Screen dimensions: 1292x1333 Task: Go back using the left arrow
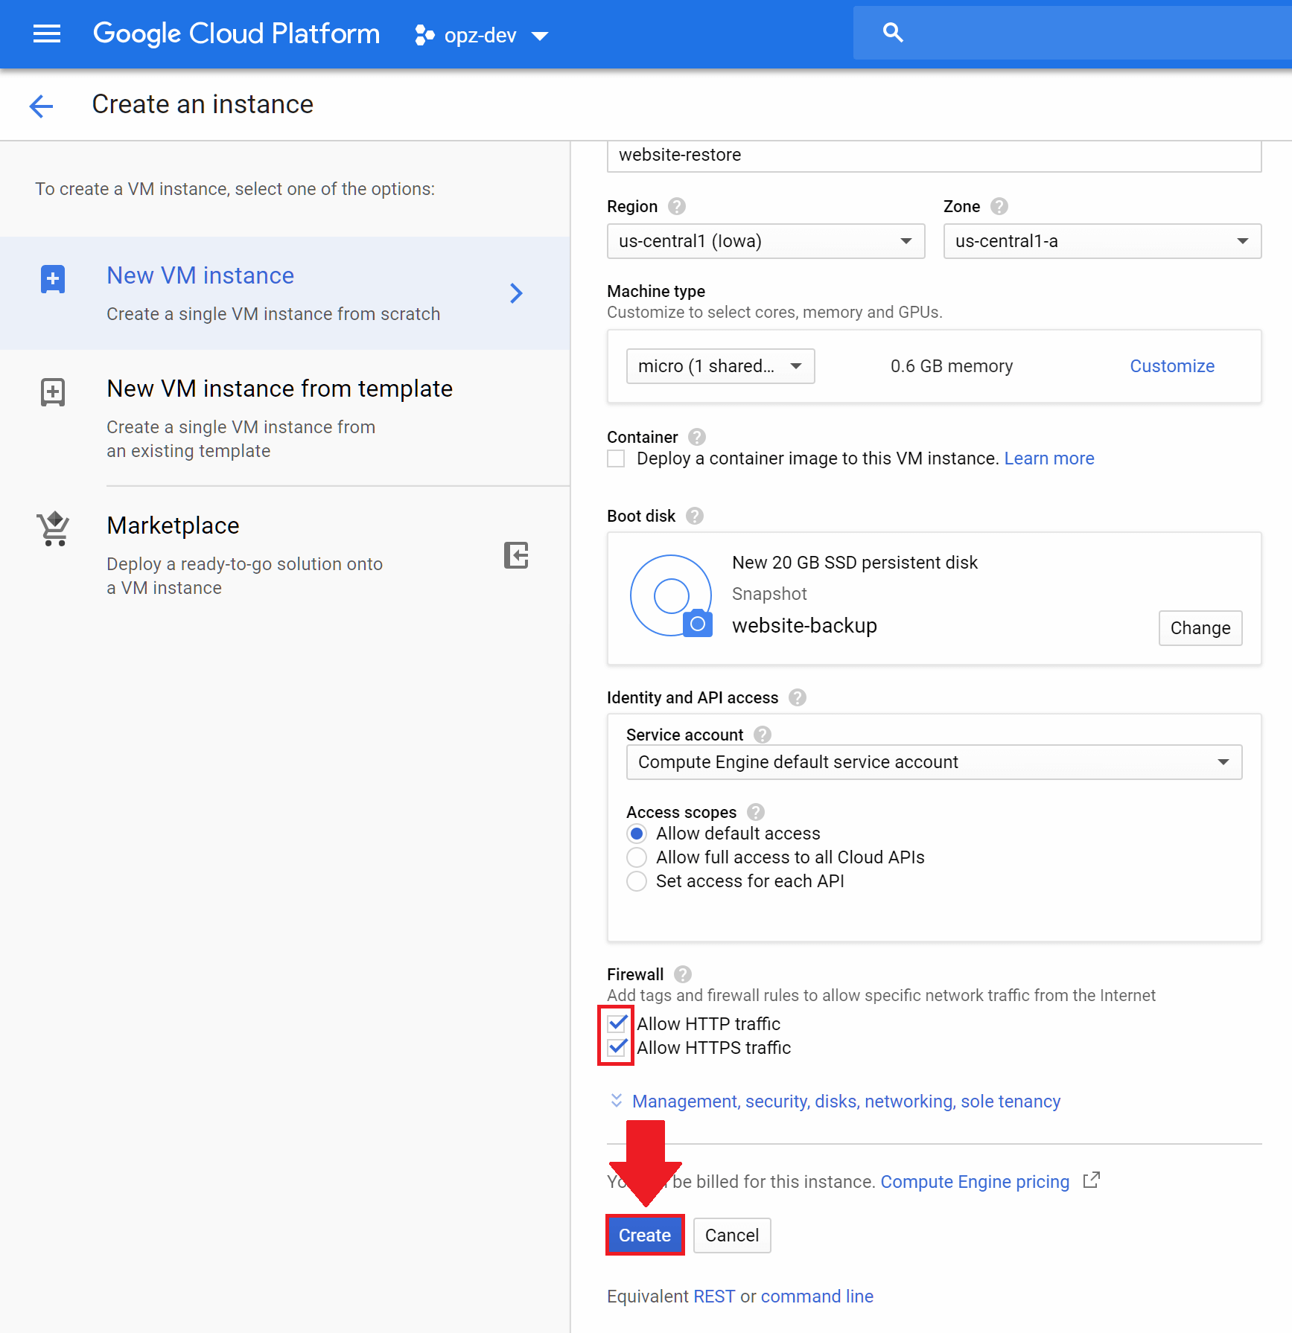pyautogui.click(x=42, y=106)
